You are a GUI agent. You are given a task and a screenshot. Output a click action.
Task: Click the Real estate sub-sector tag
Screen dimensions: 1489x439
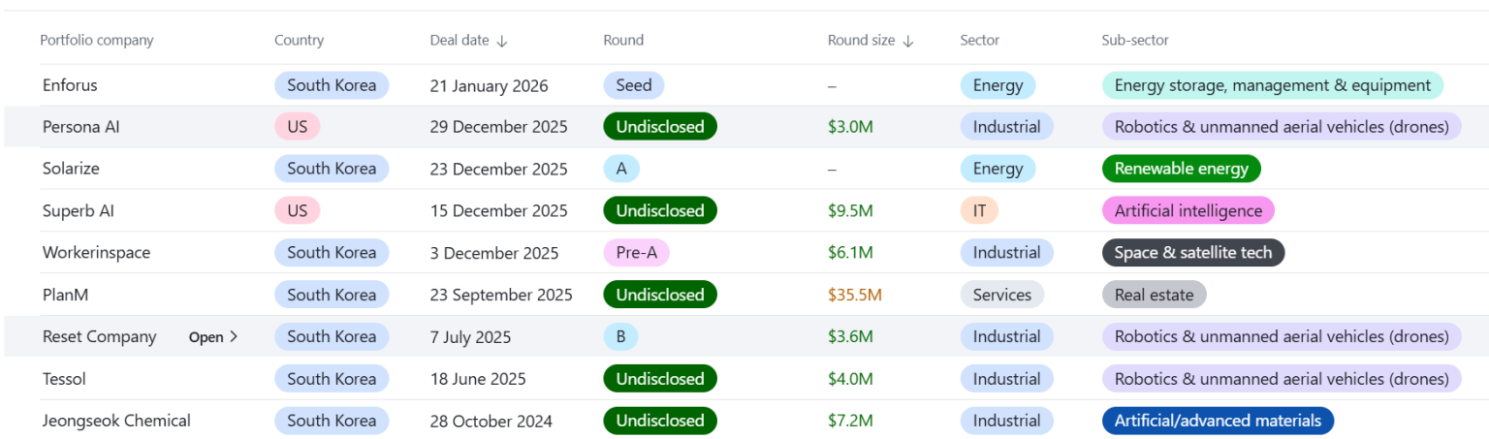pos(1154,295)
